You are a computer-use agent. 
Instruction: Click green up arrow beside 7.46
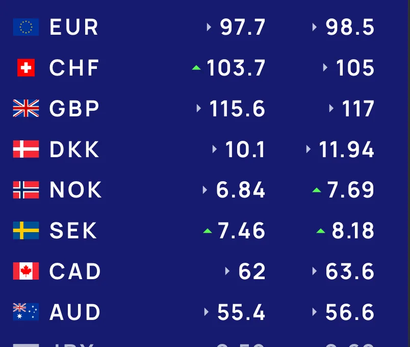[208, 231]
